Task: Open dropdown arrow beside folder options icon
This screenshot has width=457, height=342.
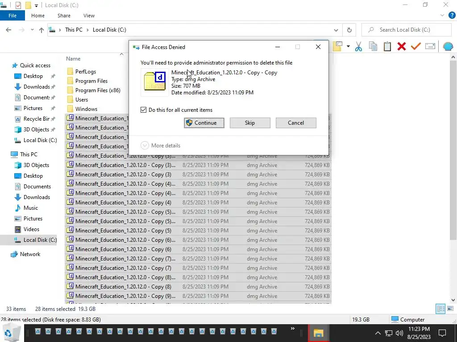Action: tap(348, 46)
